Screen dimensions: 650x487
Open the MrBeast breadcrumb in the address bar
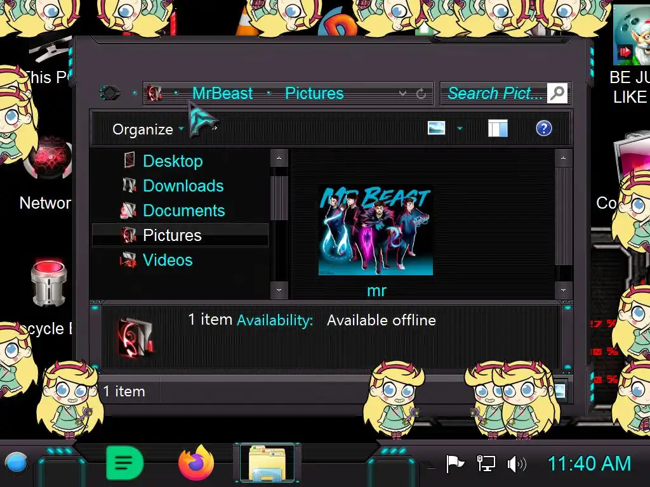pyautogui.click(x=222, y=93)
